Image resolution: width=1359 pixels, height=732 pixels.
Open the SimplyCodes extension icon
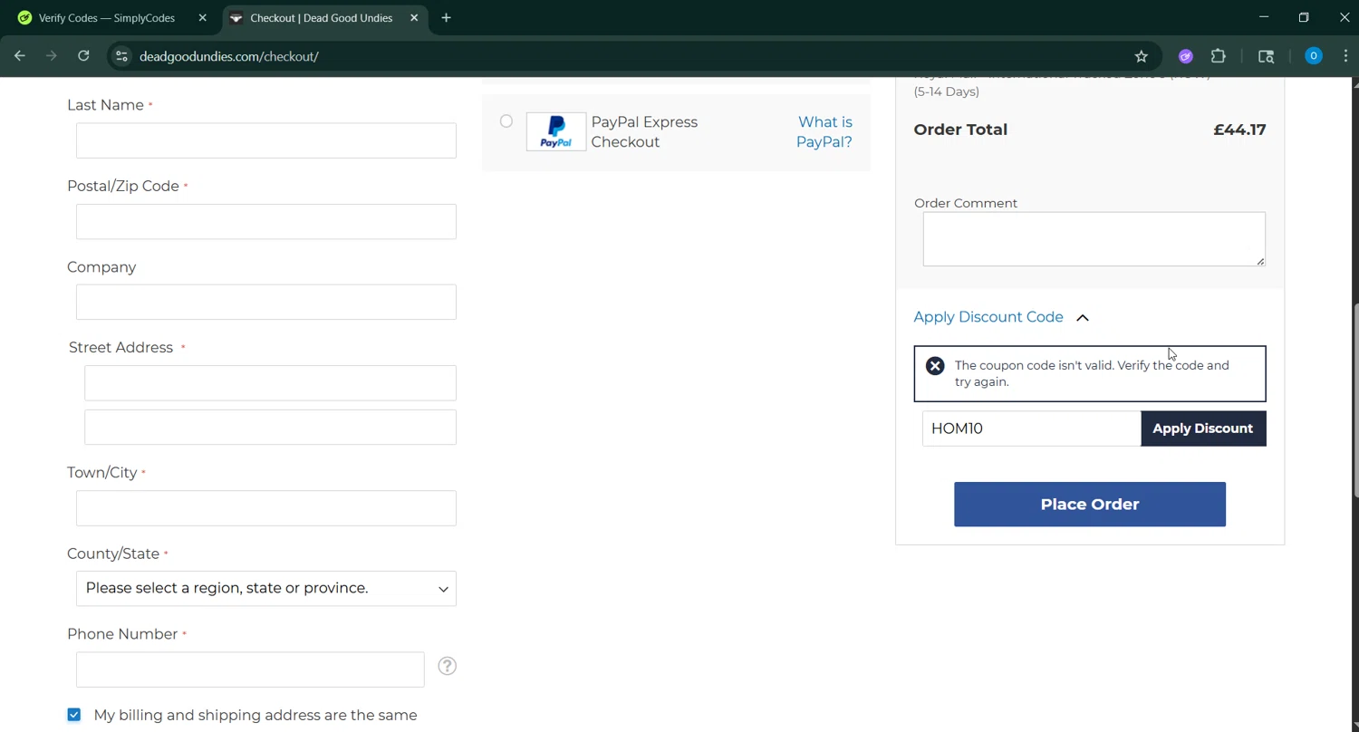click(1186, 56)
